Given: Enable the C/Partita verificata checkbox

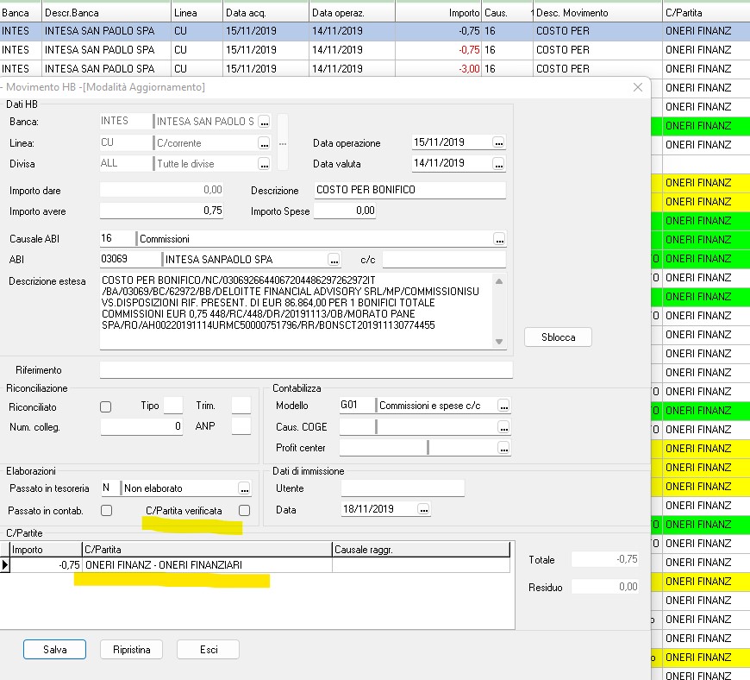Looking at the screenshot, I should pos(245,511).
